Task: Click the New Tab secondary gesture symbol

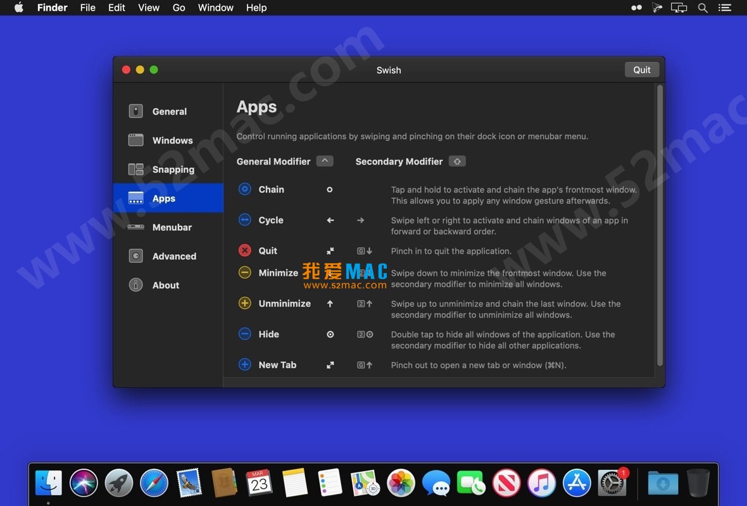Action: tap(365, 365)
